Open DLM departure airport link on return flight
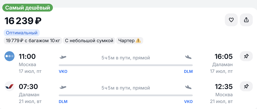 (63, 102)
